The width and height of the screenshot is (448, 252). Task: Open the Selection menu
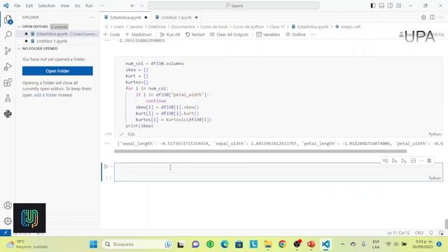click(x=47, y=6)
